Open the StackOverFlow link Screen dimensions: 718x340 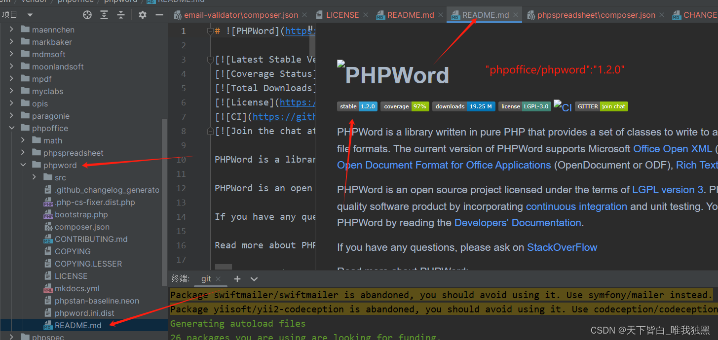(562, 247)
